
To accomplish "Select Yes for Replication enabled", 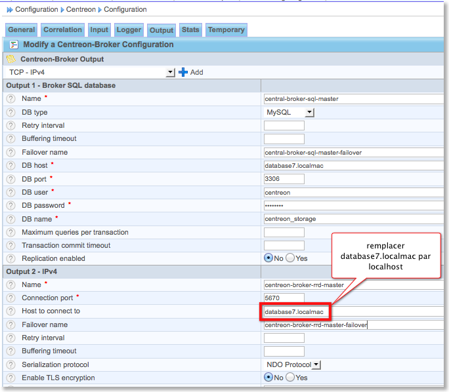I will click(290, 258).
